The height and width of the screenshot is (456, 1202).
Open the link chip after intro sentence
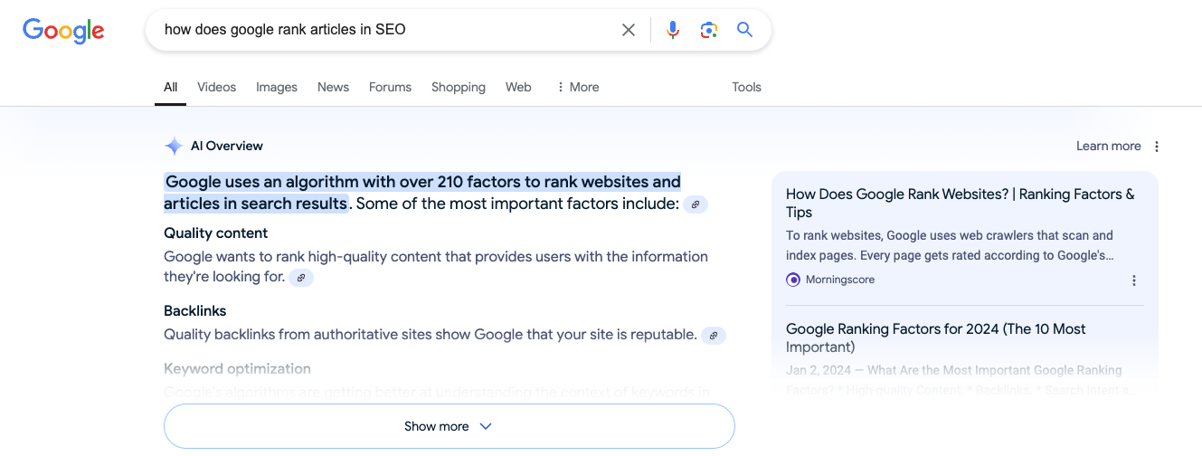pos(695,204)
